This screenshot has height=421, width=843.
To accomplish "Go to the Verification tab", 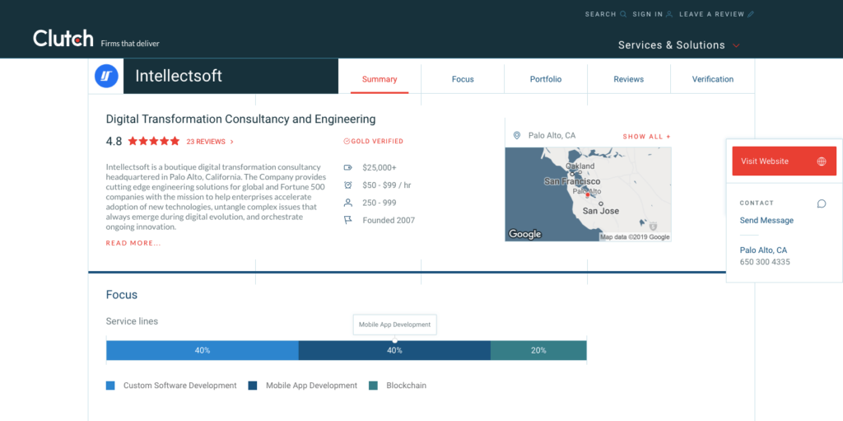I will (712, 79).
